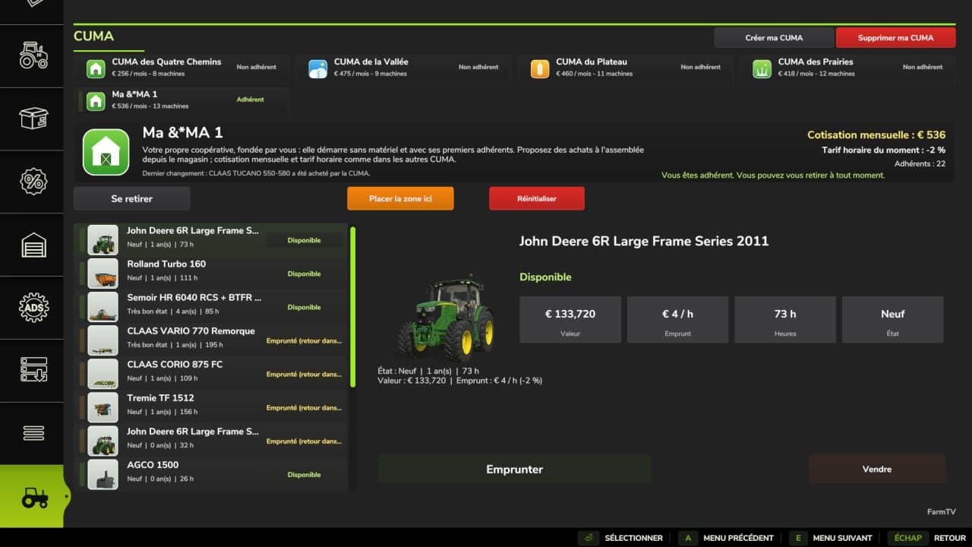
Task: Open the three-lines list sidebar page
Action: 33,433
